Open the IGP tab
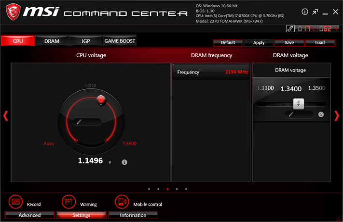343x222 pixels. 86,41
